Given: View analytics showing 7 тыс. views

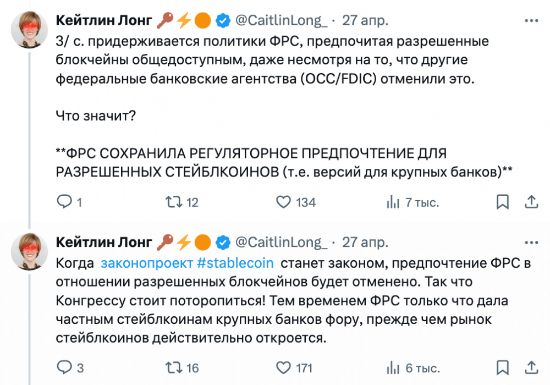Looking at the screenshot, I should (x=393, y=202).
